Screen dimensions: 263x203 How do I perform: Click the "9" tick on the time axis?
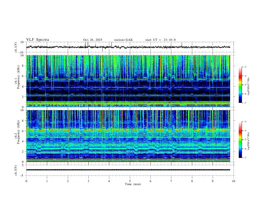pyautogui.click(x=213, y=181)
